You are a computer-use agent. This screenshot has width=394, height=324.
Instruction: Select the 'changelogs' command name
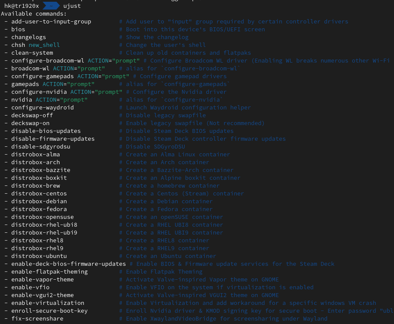(x=29, y=37)
